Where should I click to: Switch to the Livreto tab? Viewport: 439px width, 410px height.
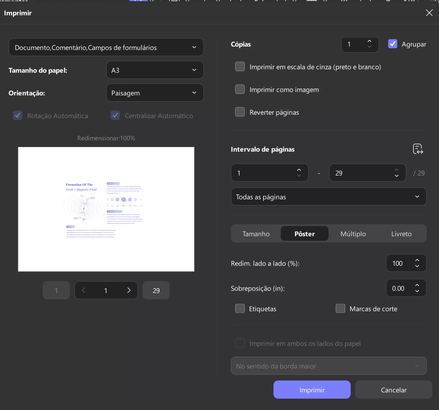coord(401,234)
